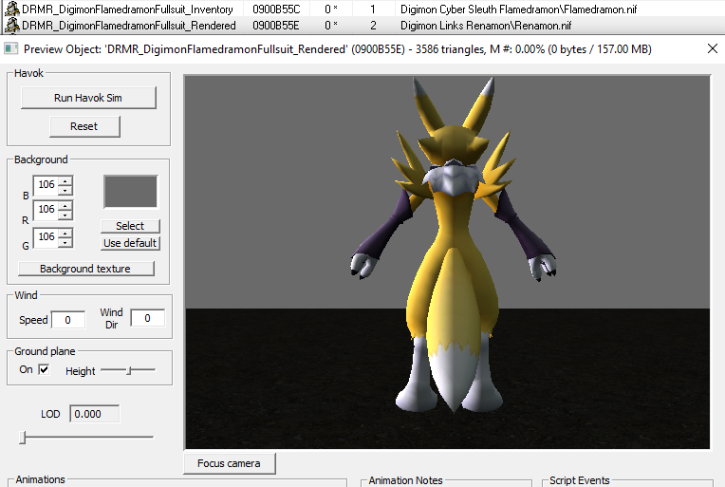Decrease the R background value
The height and width of the screenshot is (487, 725).
click(x=65, y=215)
